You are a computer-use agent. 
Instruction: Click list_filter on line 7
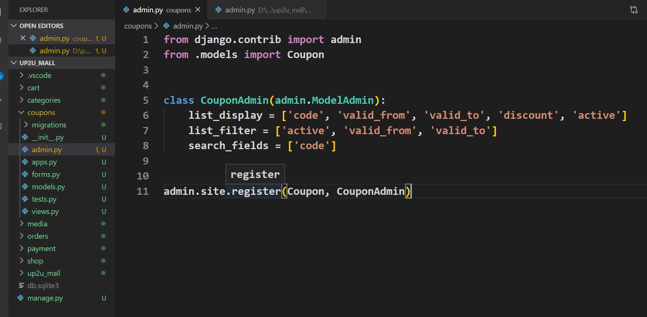(222, 131)
